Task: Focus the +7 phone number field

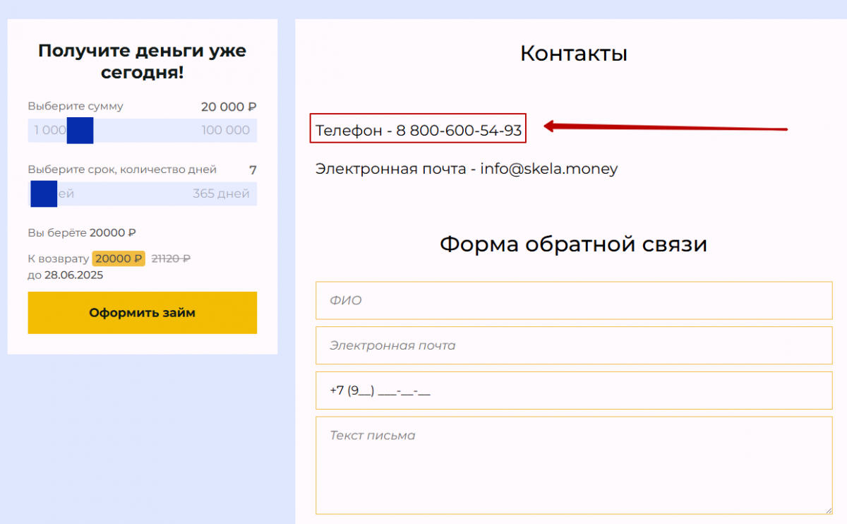Action: tap(574, 391)
